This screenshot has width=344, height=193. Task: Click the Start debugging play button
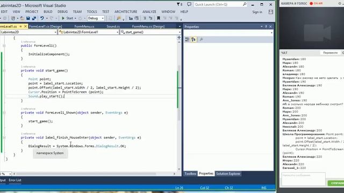(63, 18)
